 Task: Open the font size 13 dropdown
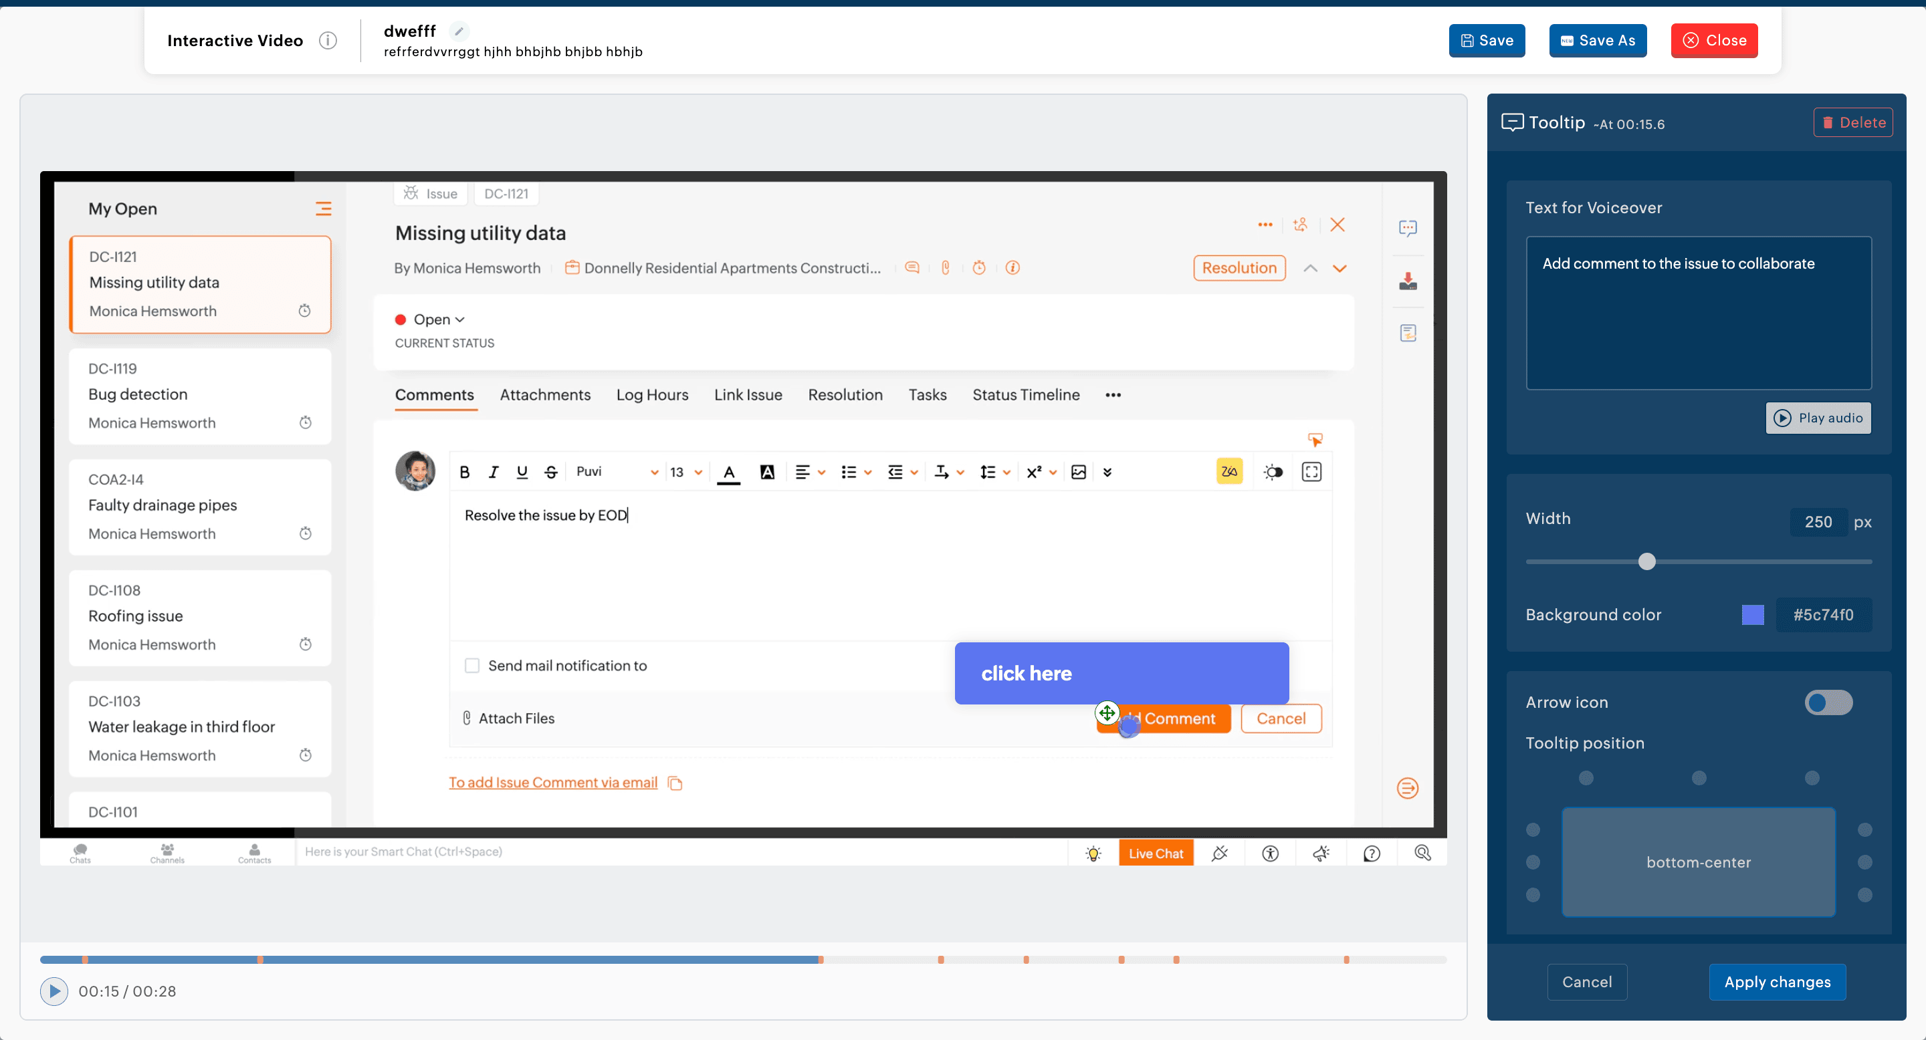(685, 472)
